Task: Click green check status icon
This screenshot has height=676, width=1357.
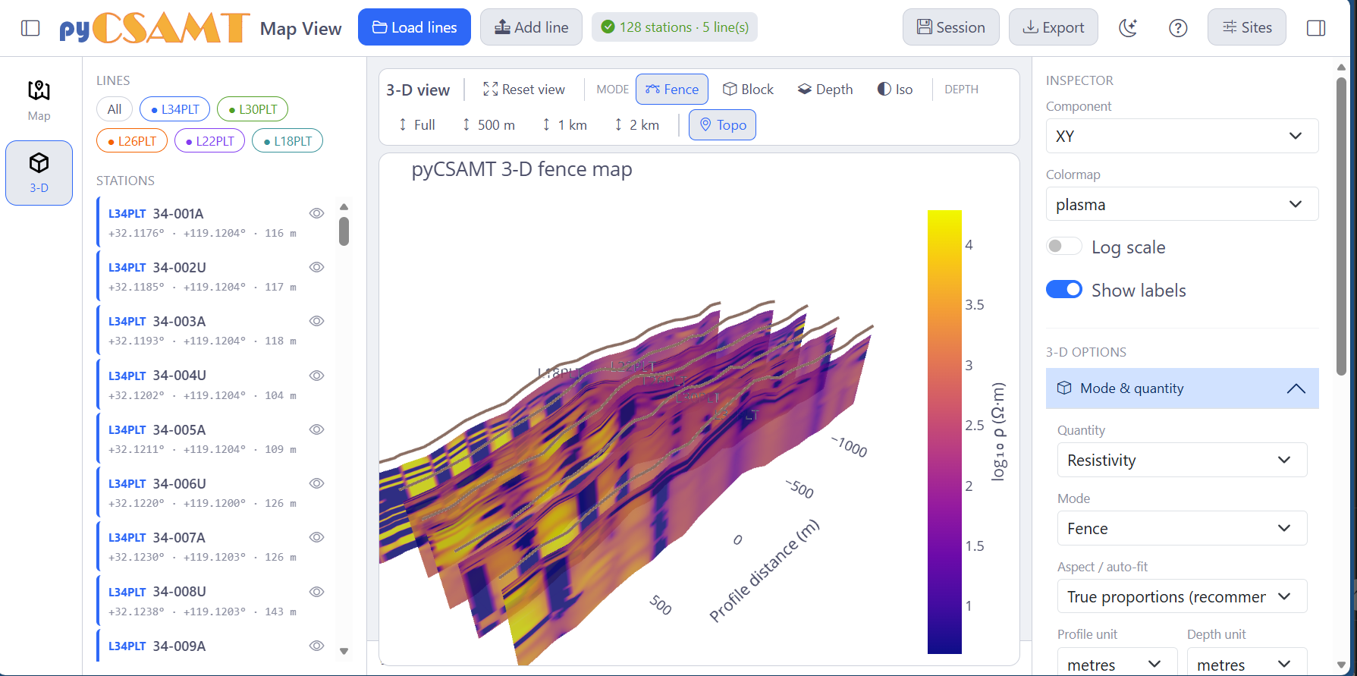Action: coord(608,27)
